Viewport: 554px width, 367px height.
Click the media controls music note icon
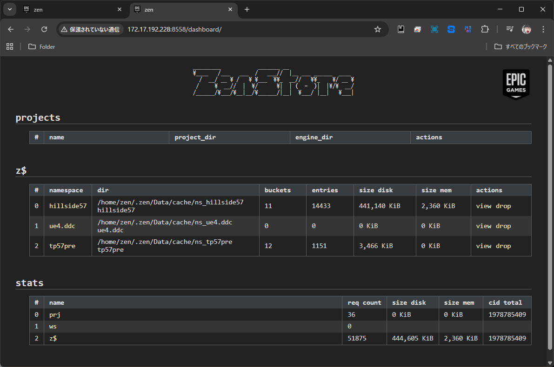[510, 29]
